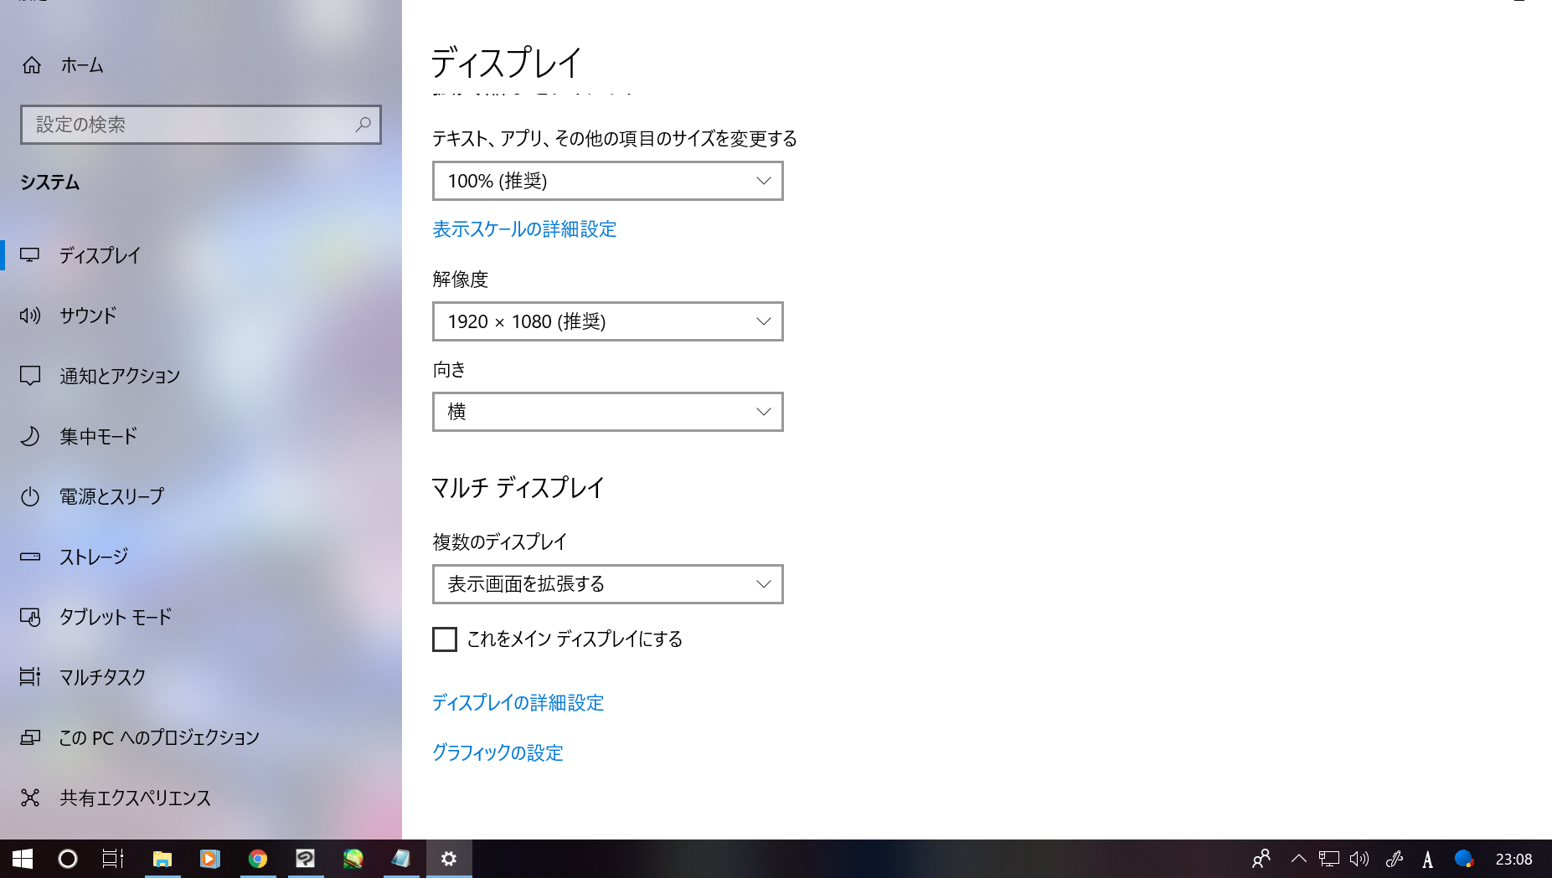The image size is (1552, 878).
Task: Open Task View on the taskbar
Action: 113,859
